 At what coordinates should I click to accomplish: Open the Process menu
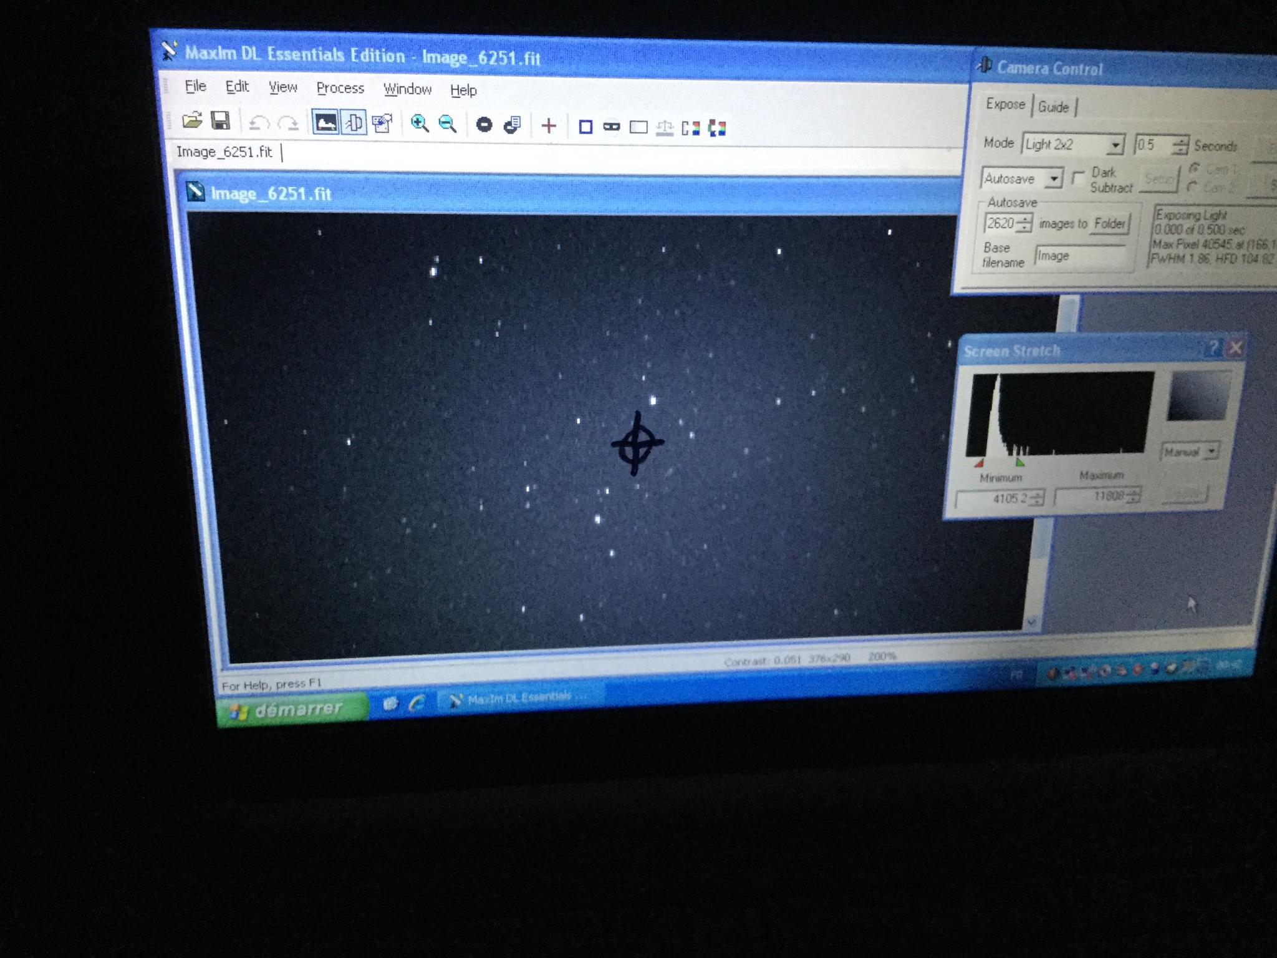point(340,89)
